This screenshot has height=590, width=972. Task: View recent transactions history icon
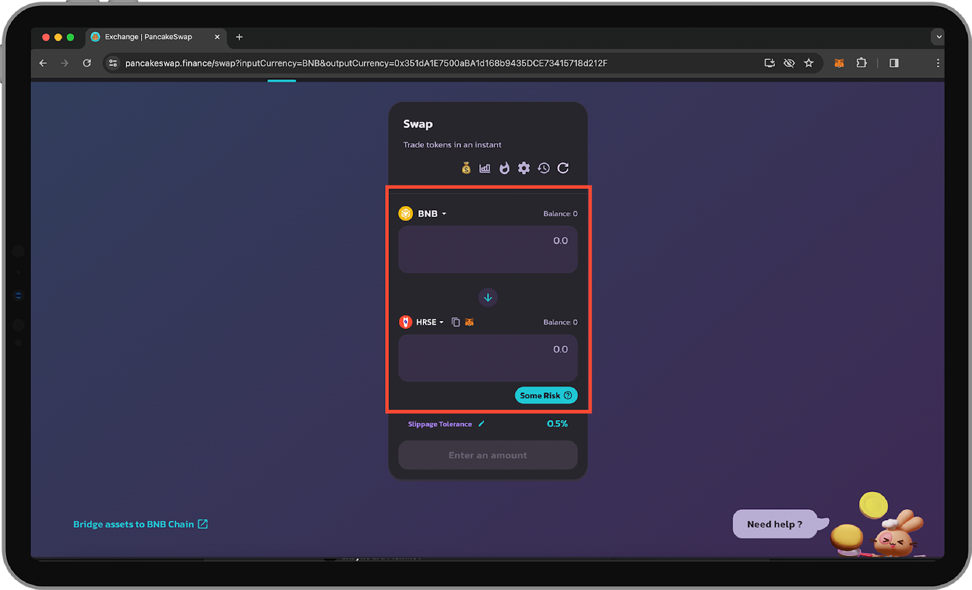click(544, 168)
